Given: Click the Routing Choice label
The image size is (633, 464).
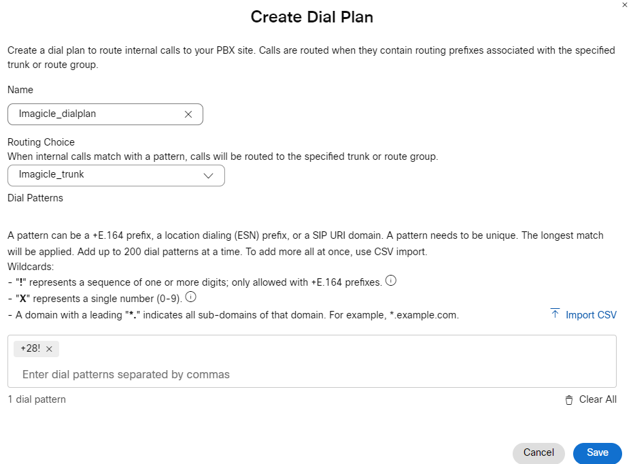Looking at the screenshot, I should point(41,142).
